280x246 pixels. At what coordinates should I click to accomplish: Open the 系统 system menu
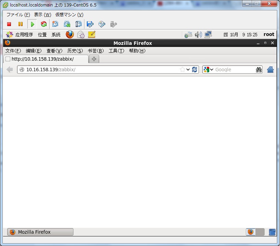tap(56, 35)
